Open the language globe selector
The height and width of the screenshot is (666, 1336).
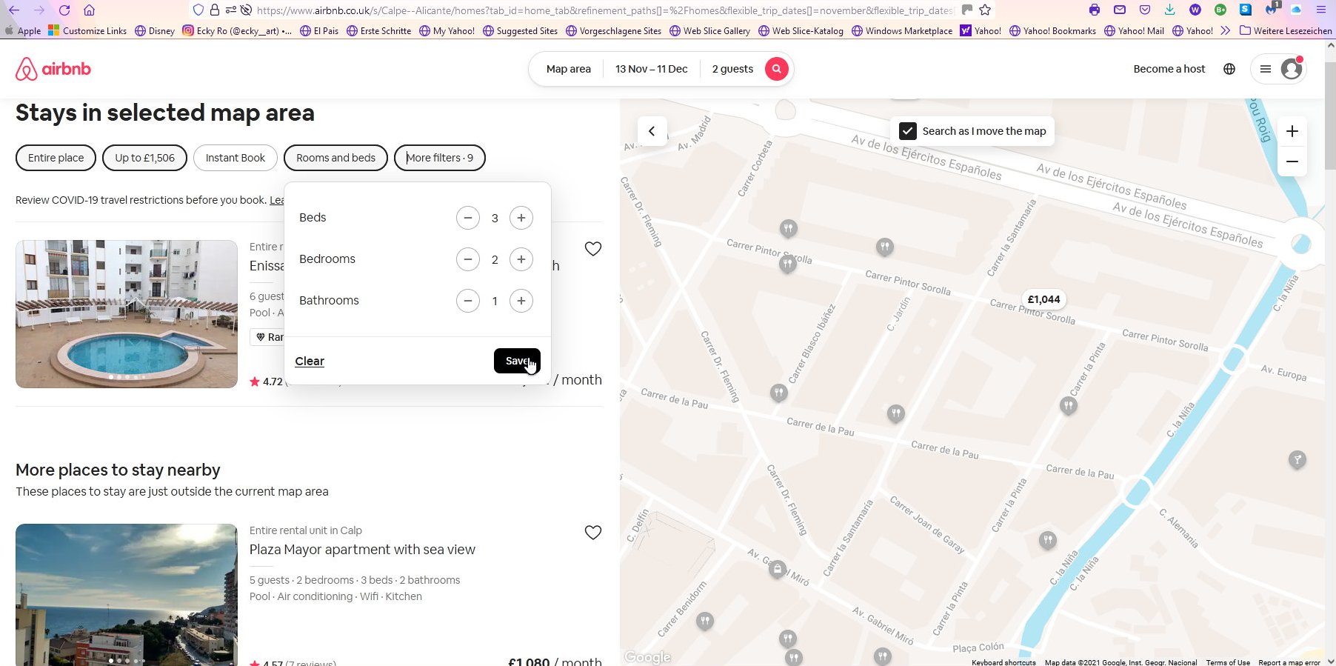pos(1229,69)
